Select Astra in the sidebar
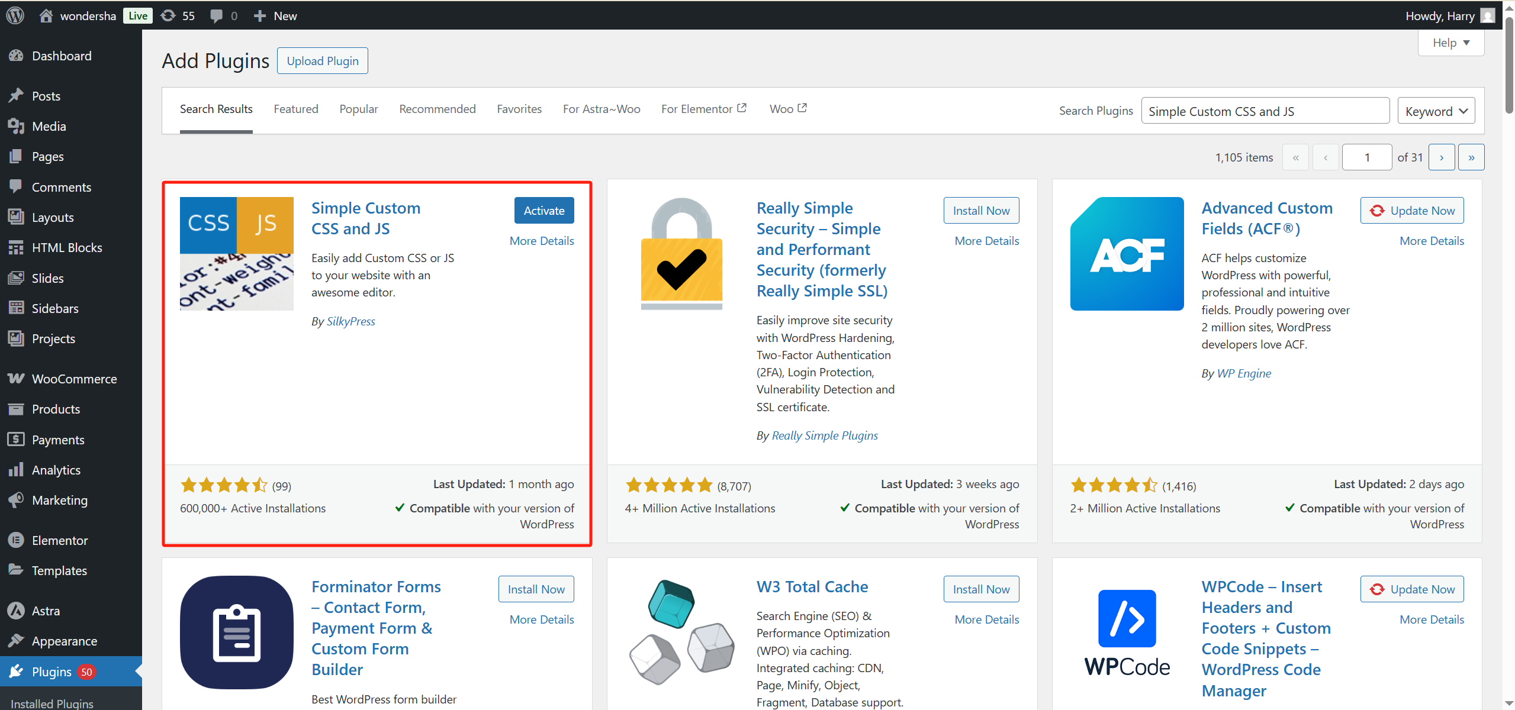1515x710 pixels. pos(46,610)
